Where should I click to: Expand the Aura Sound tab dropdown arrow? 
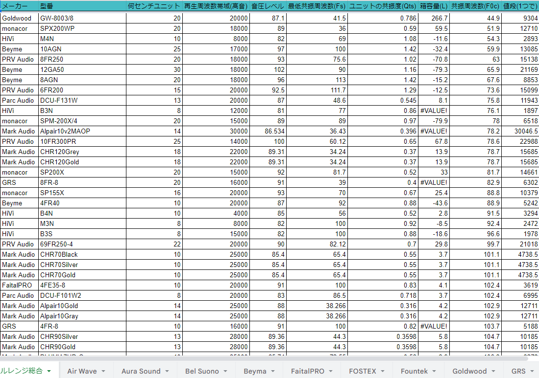click(x=167, y=371)
